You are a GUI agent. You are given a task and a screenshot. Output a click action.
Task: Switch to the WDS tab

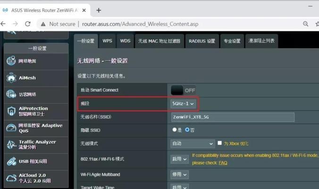[125, 41]
